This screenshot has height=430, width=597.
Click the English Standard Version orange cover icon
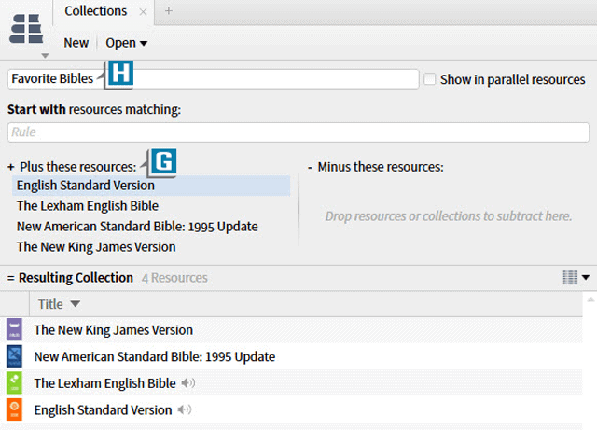coord(14,409)
